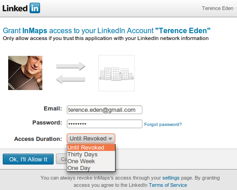Click the small dropdown arrow beside Until Revoked

tap(110, 139)
